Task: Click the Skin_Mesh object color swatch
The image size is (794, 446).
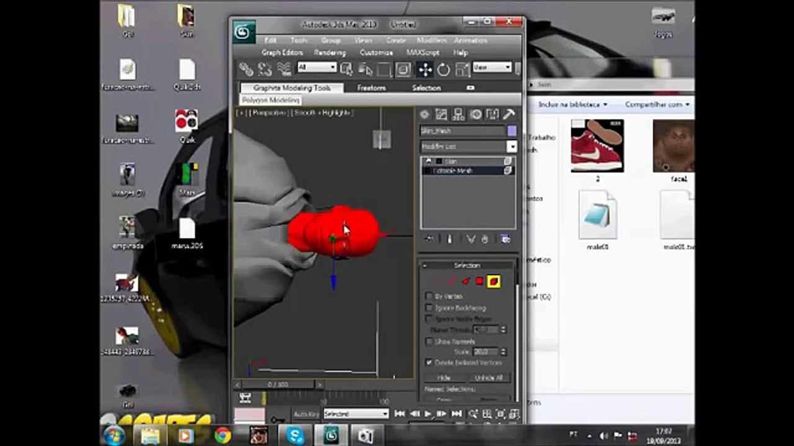Action: point(512,131)
